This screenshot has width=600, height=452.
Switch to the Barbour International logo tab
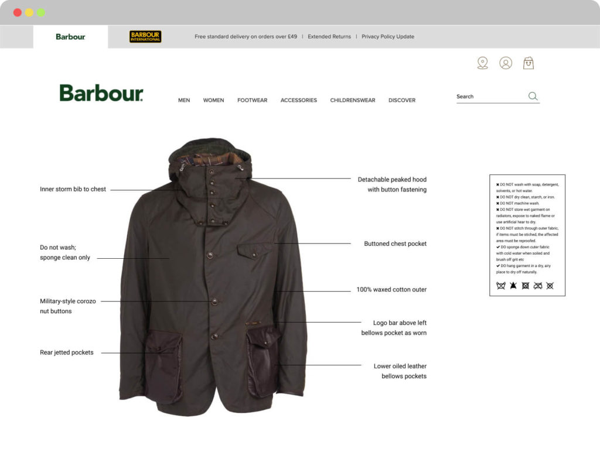(145, 36)
